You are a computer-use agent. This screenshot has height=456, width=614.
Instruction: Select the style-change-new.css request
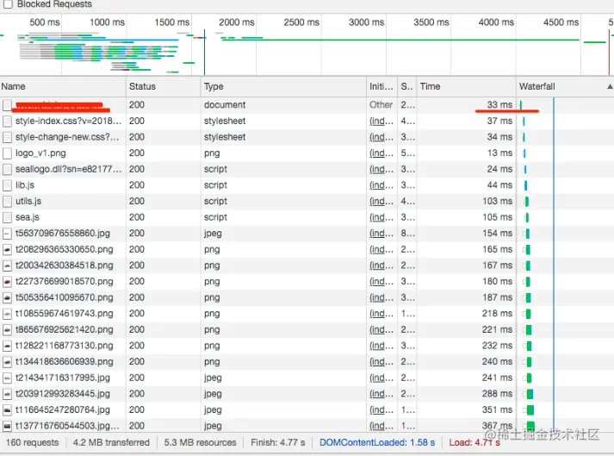307,137
